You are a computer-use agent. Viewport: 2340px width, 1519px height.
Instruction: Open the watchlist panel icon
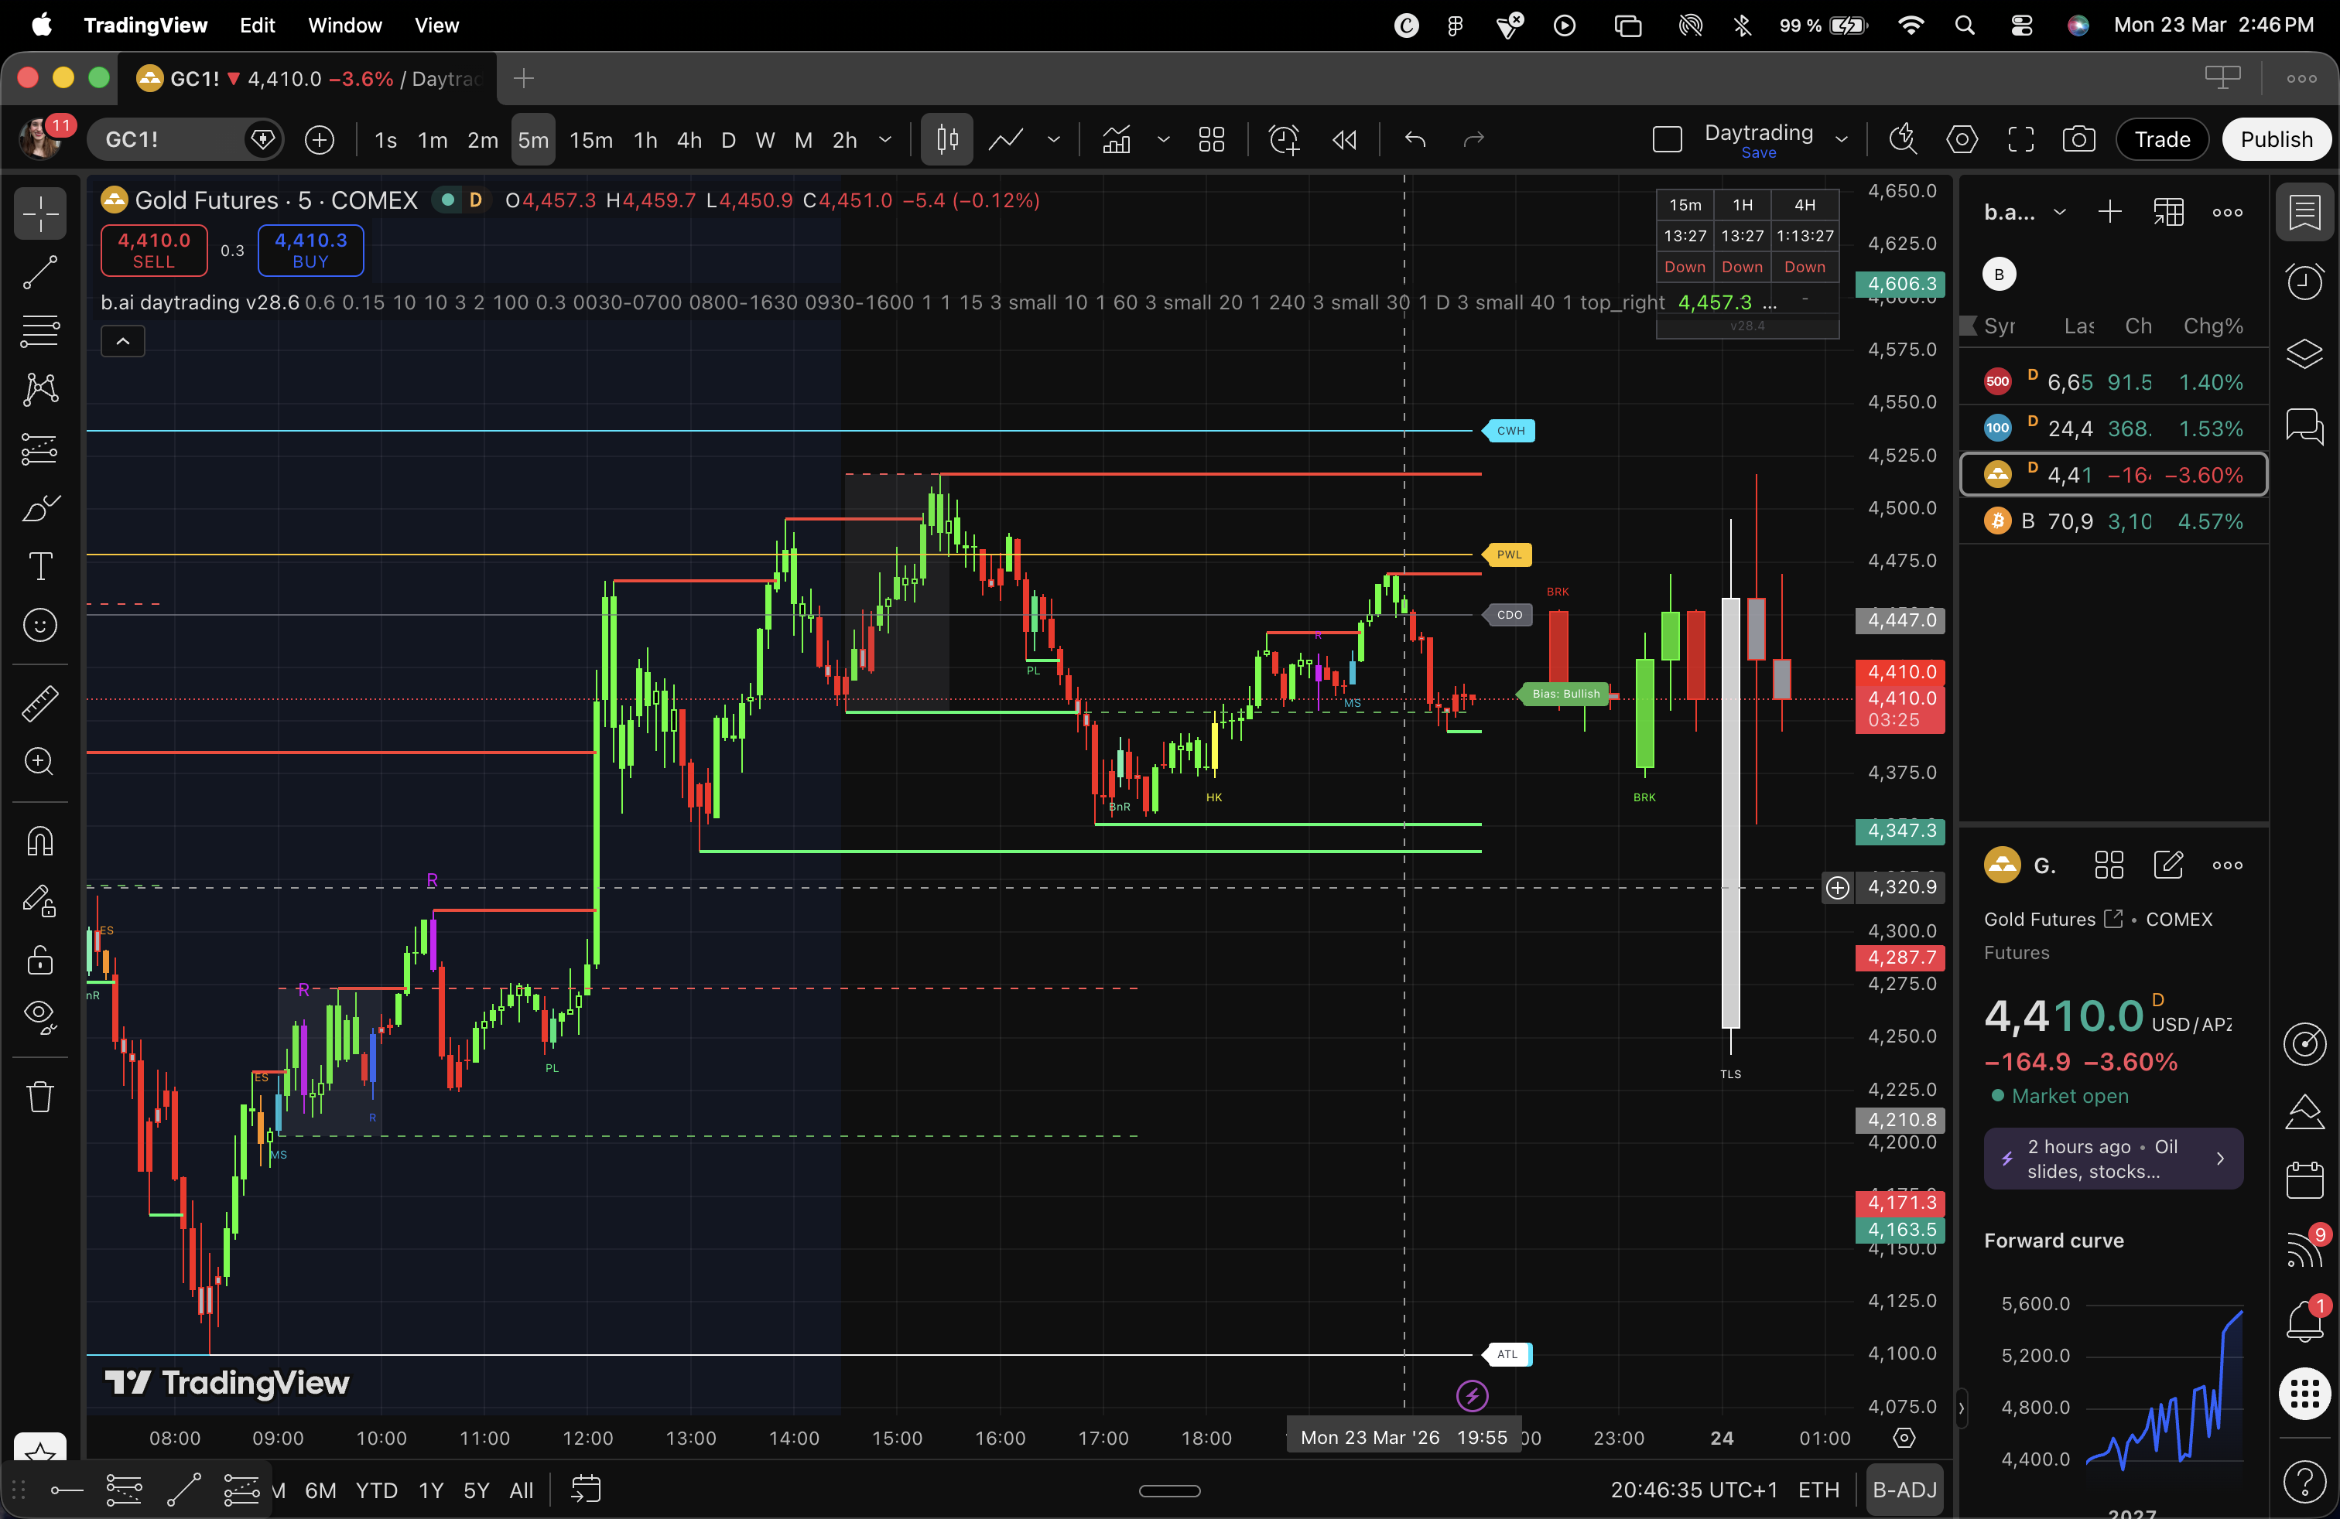pos(2304,212)
